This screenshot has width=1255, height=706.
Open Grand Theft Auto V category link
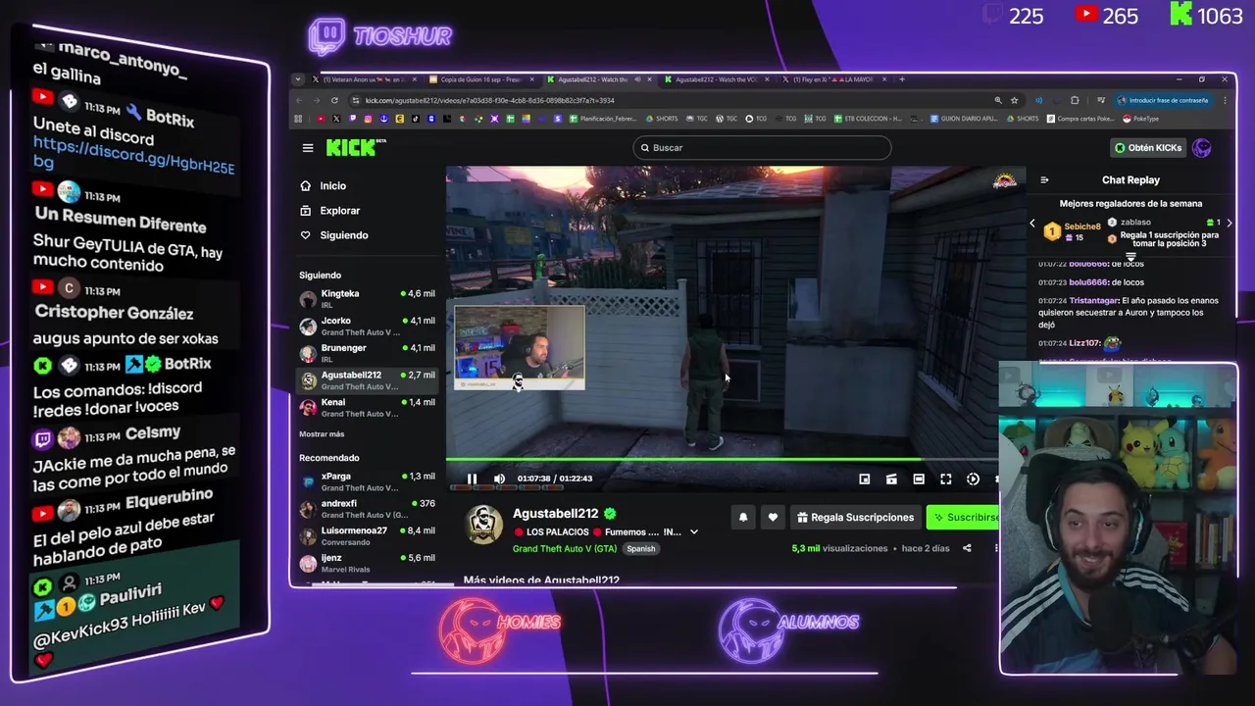[565, 549]
